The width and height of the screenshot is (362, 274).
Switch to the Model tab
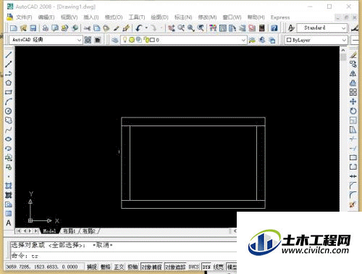click(x=50, y=231)
